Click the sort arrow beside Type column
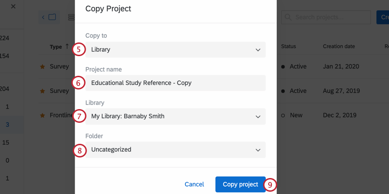Viewport: 389px width, 194px height. pos(67,47)
